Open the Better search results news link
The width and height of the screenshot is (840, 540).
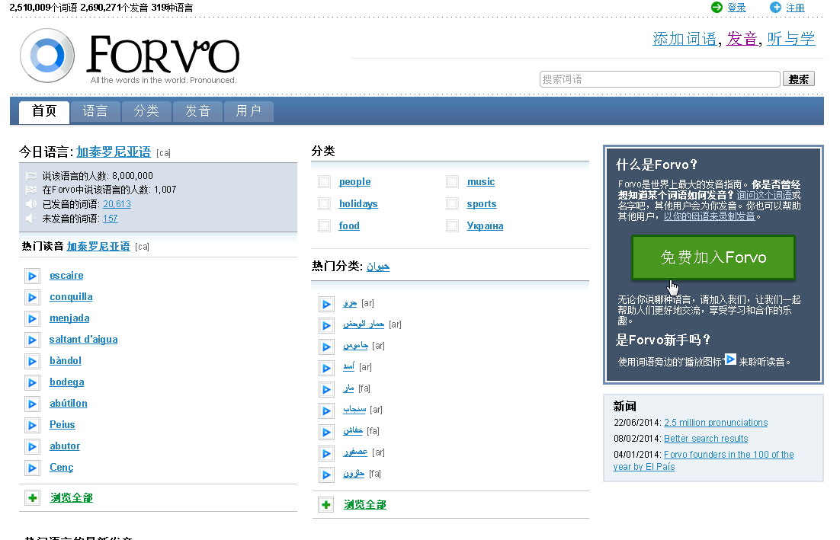point(706,439)
